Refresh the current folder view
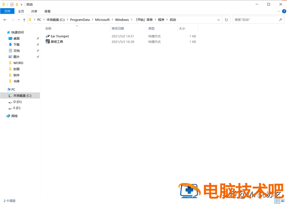287x204 pixels. click(x=226, y=20)
